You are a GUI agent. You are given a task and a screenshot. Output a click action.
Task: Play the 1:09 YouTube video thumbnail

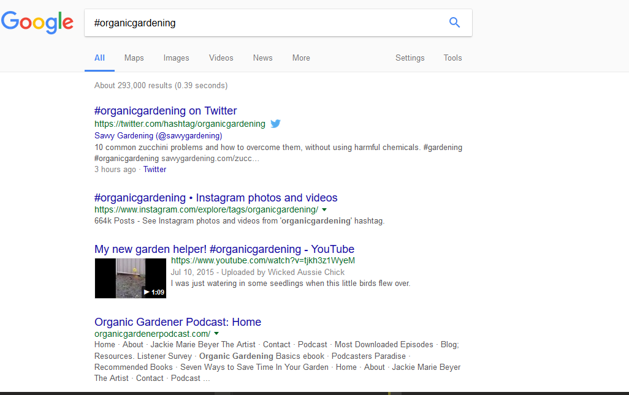click(131, 278)
